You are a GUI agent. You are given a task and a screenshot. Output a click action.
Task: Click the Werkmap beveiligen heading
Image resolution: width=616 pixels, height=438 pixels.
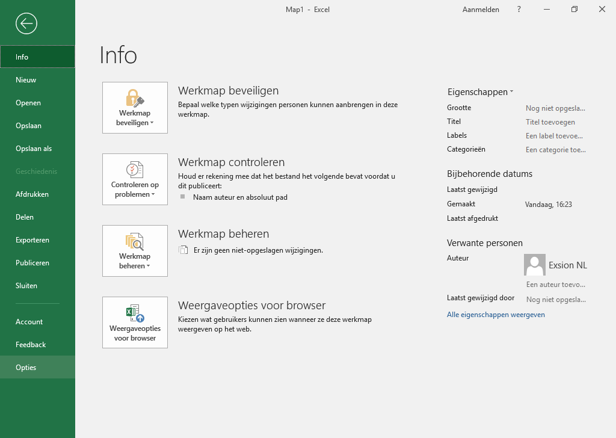228,91
